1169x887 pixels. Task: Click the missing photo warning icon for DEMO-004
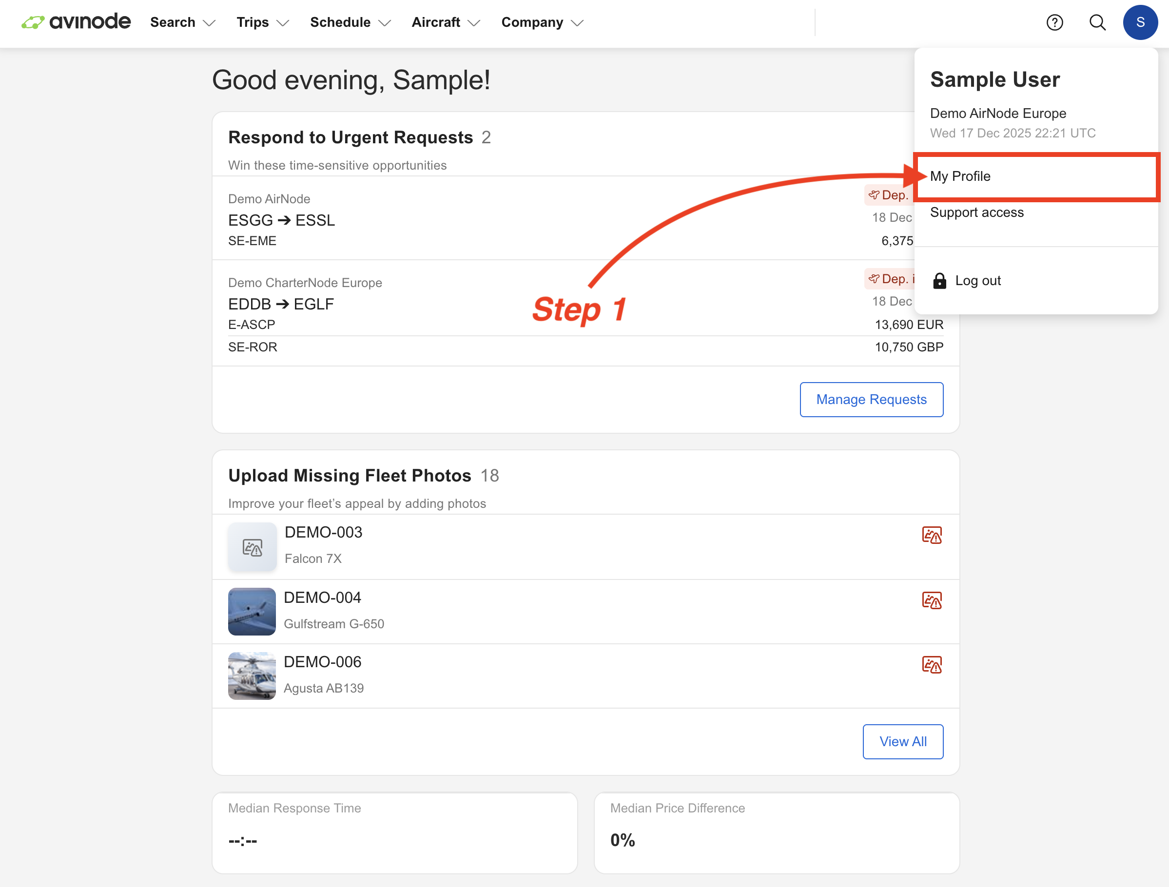click(x=932, y=600)
